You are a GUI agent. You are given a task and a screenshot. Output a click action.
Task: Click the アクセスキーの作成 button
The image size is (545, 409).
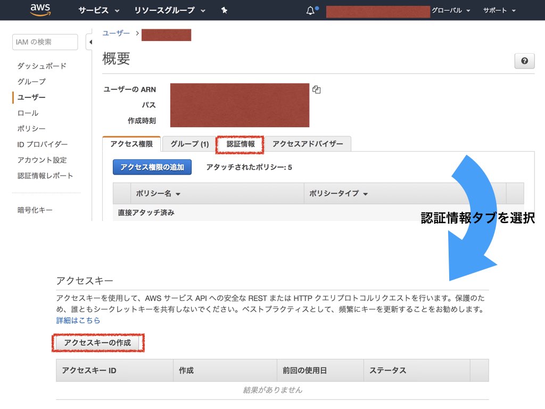pos(98,342)
